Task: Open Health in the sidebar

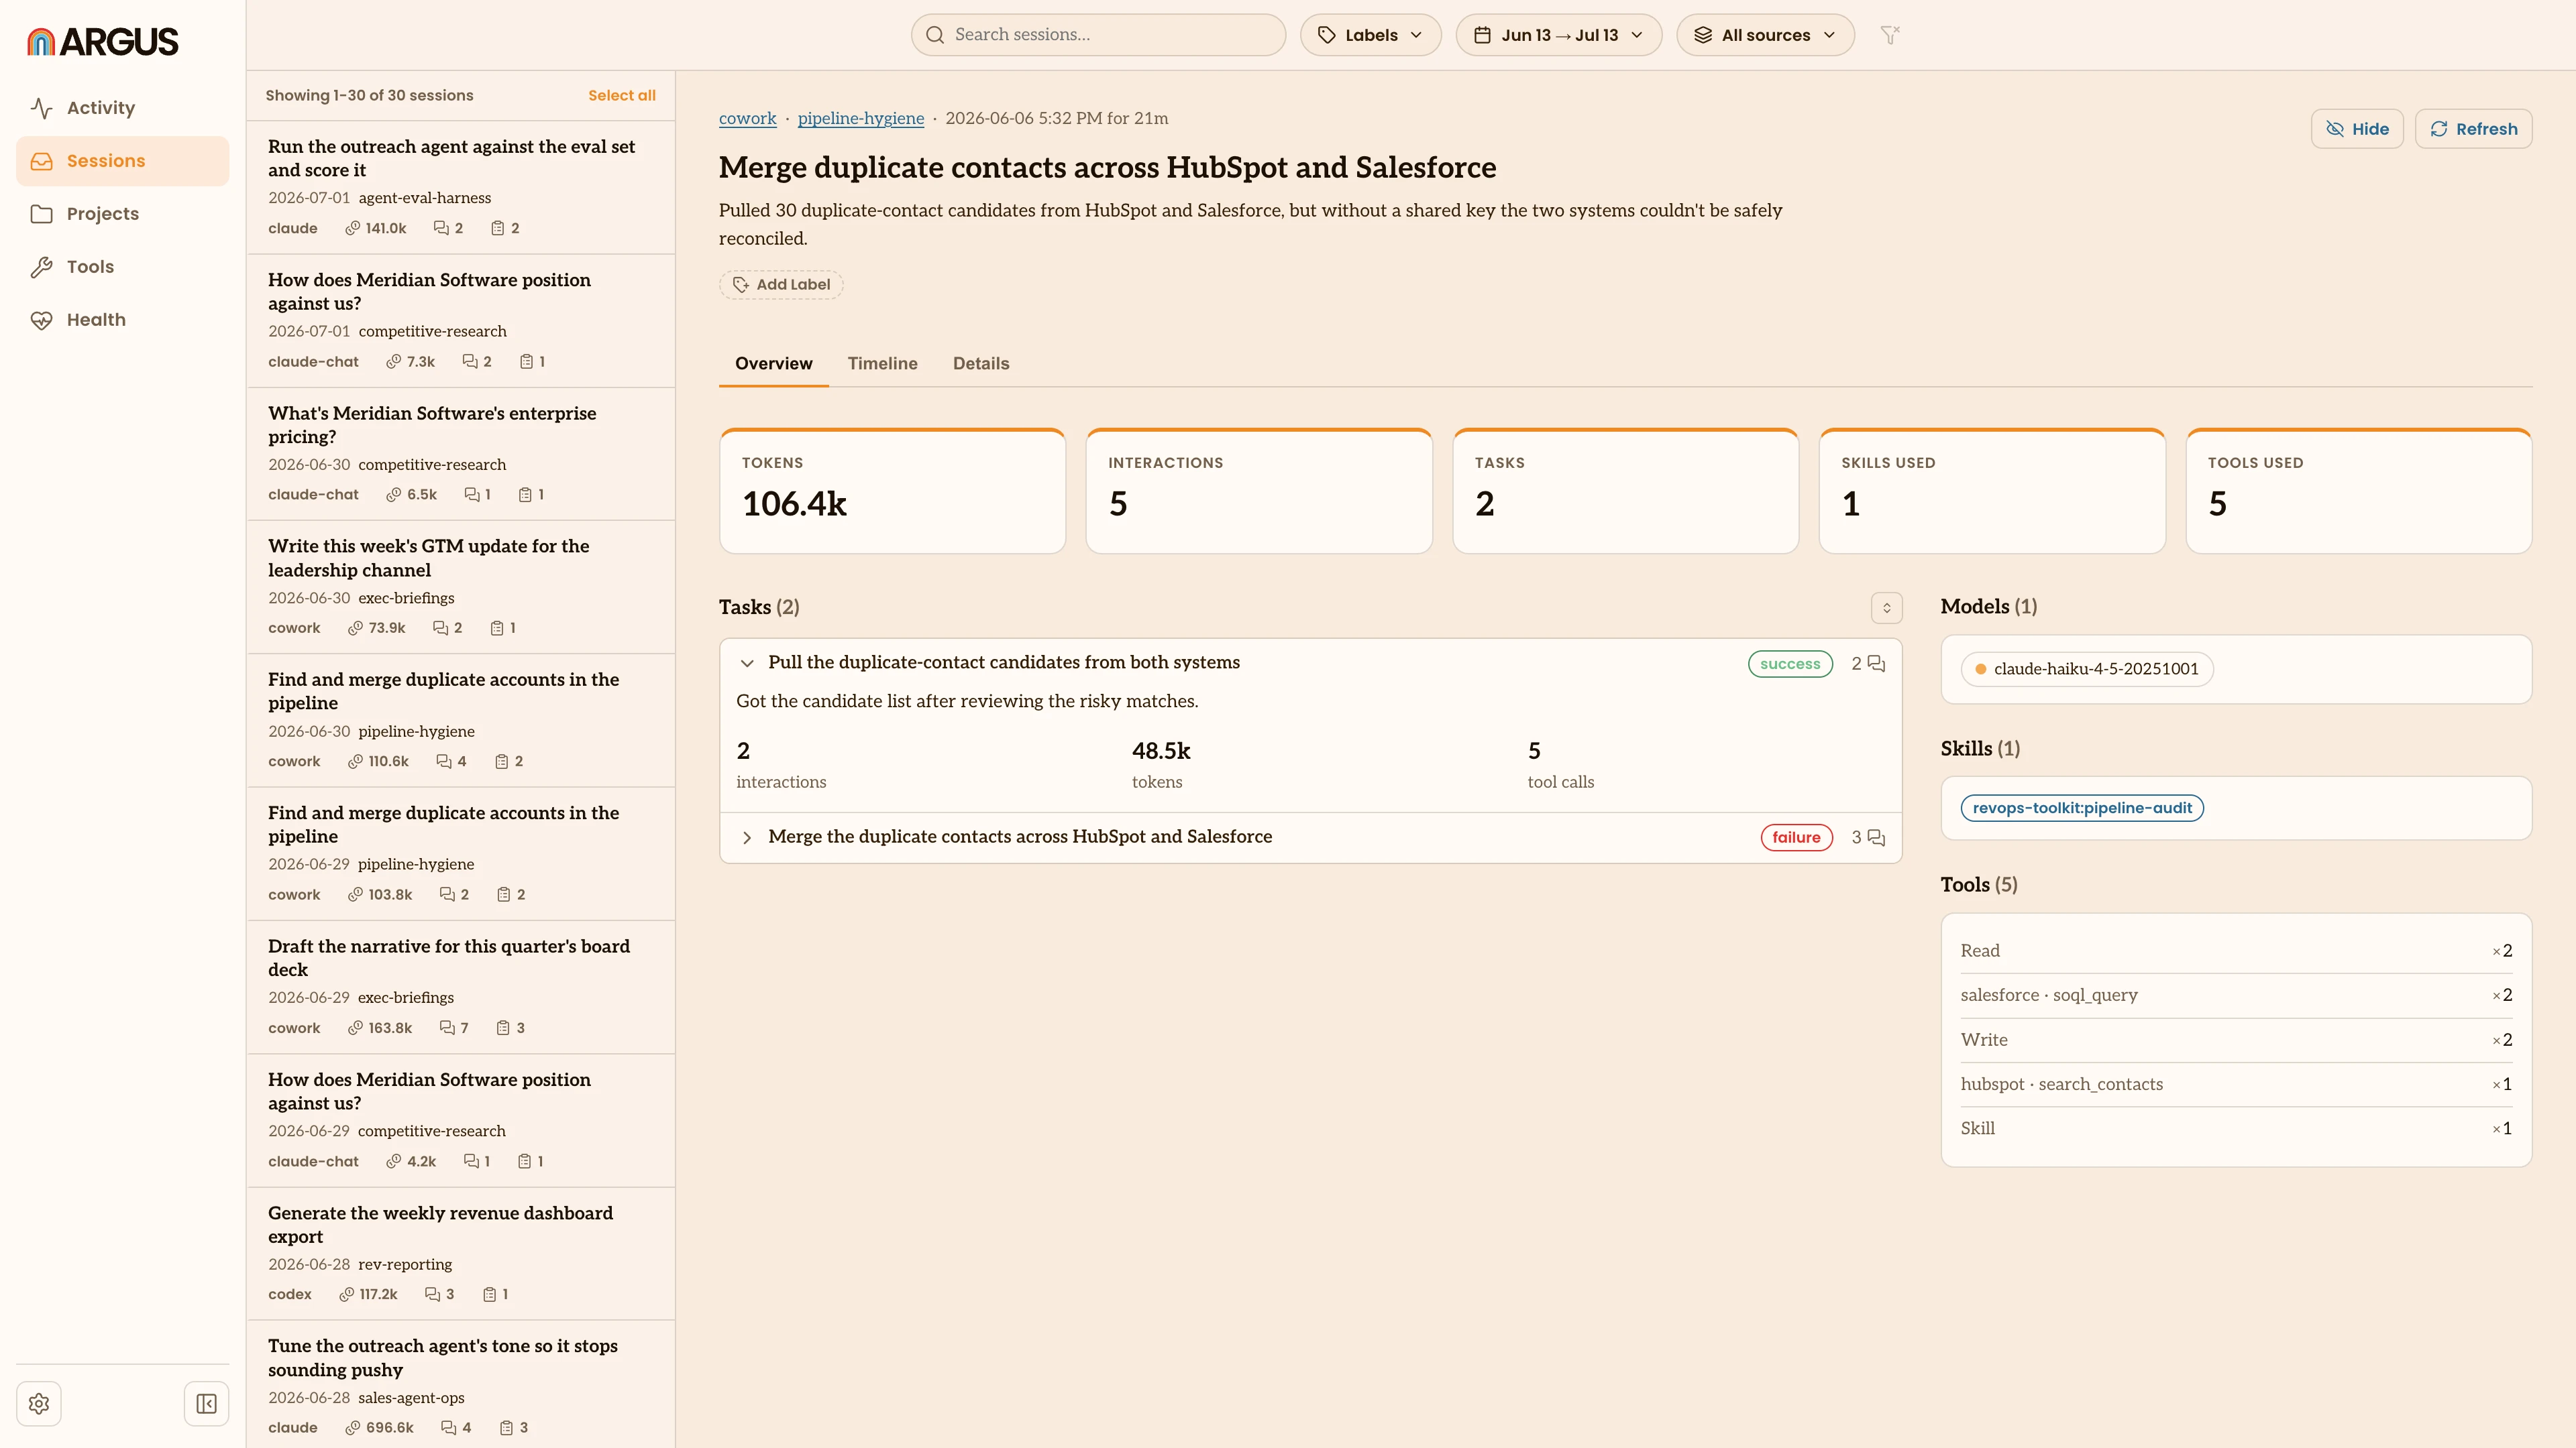Action: coord(122,320)
